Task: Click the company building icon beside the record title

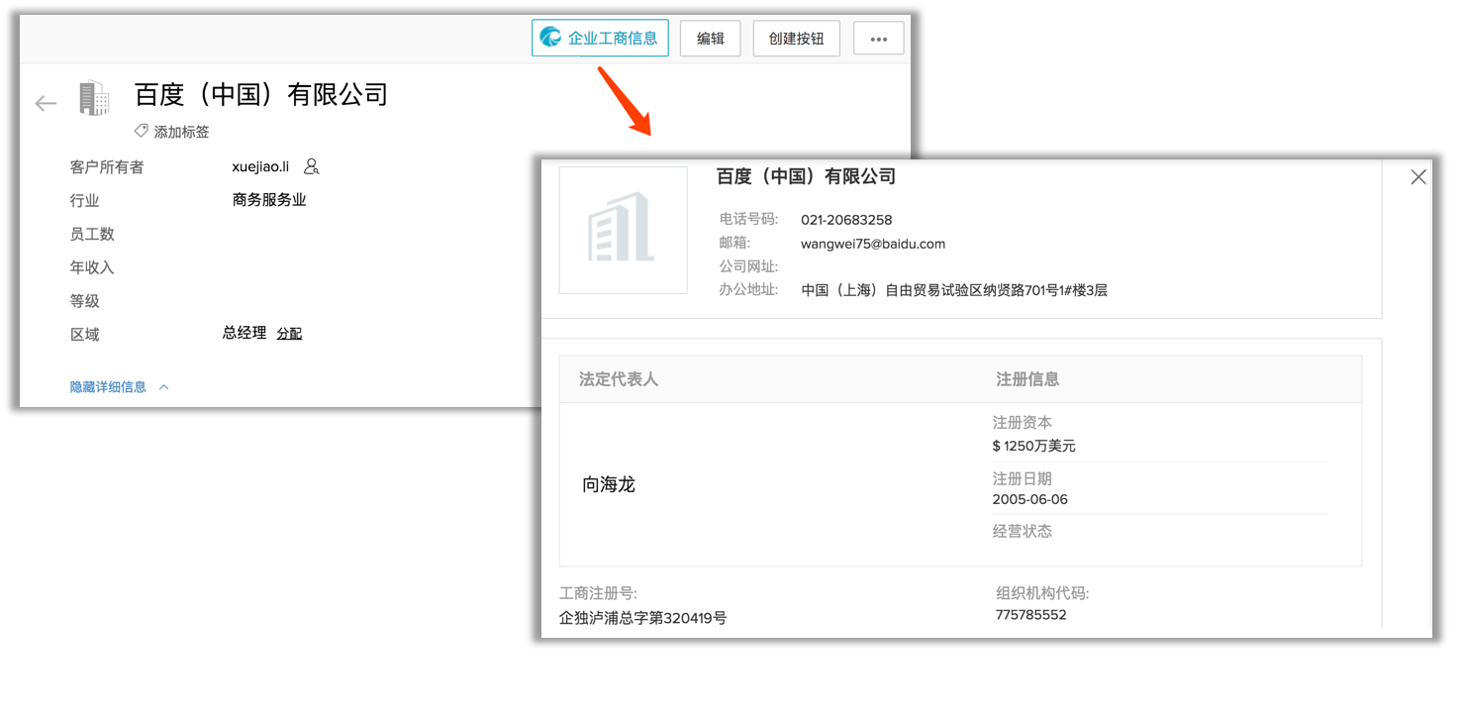Action: point(95,98)
